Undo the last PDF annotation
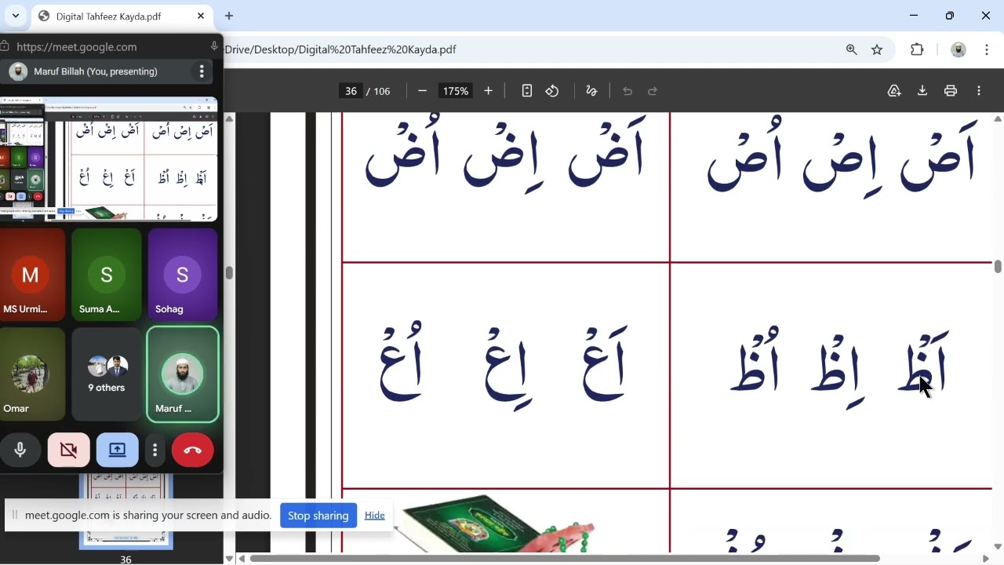1004x565 pixels. (627, 91)
